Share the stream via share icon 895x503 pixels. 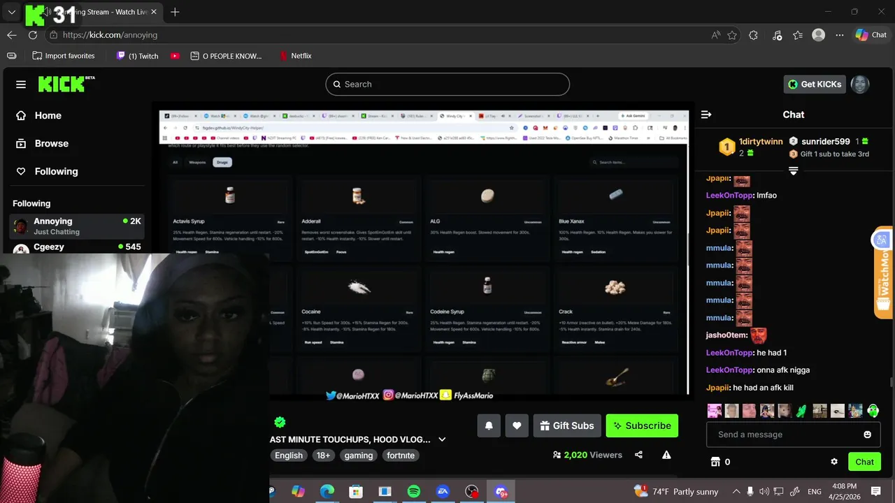tap(638, 455)
